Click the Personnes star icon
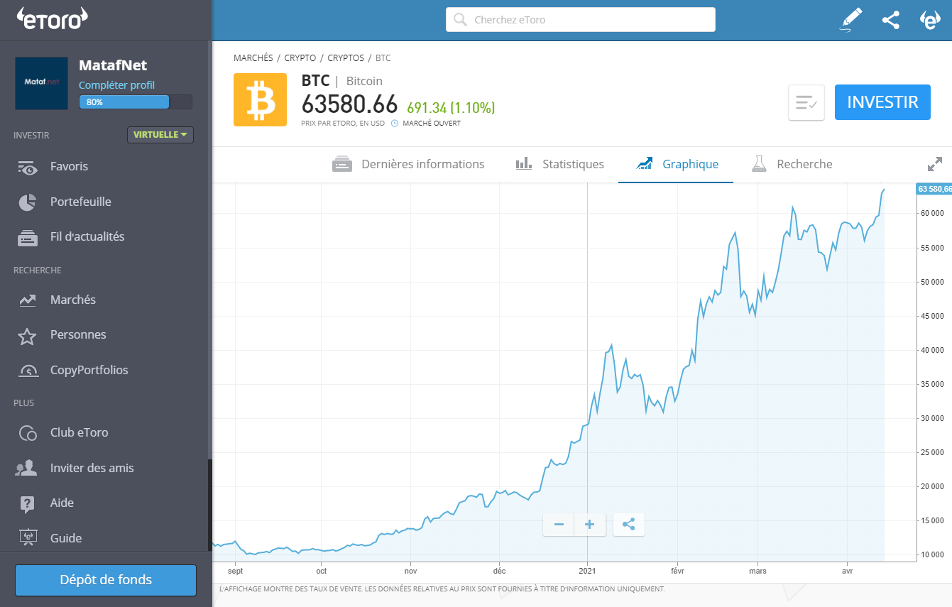 click(27, 336)
